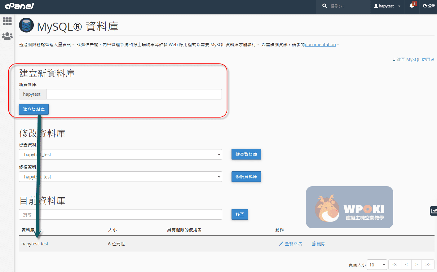Go to last page with >> button
This screenshot has height=272, width=437.
(428, 265)
